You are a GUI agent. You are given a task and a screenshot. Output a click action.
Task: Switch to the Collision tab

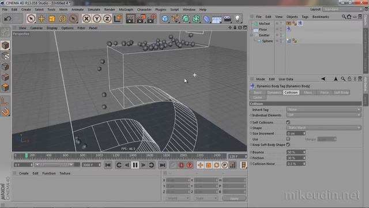tap(291, 92)
